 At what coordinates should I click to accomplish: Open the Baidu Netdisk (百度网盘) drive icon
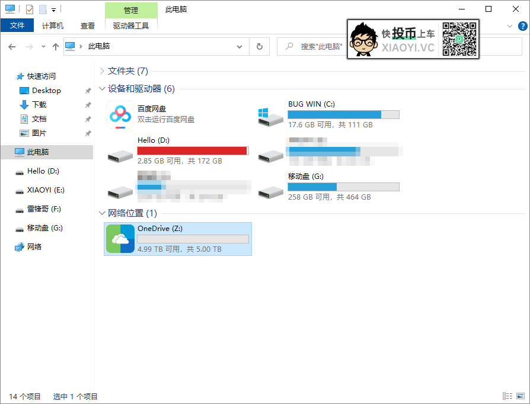tap(120, 114)
